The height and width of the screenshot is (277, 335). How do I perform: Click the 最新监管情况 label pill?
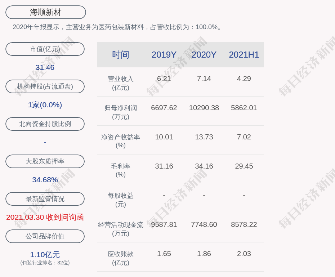45,199
